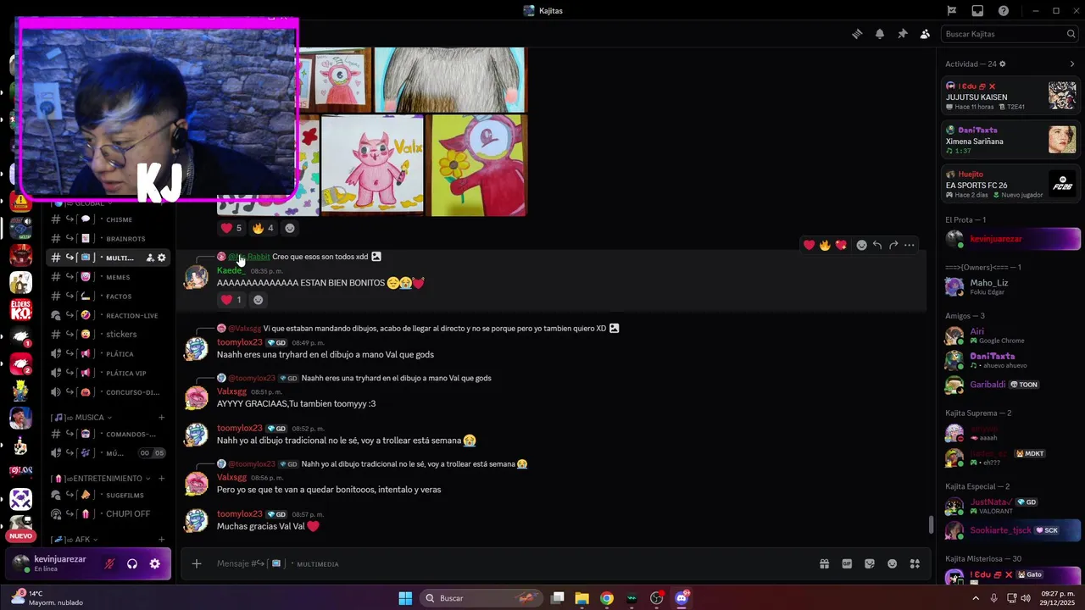Image resolution: width=1085 pixels, height=610 pixels.
Task: Toggle the heart reaction with count 5
Action: tap(231, 228)
